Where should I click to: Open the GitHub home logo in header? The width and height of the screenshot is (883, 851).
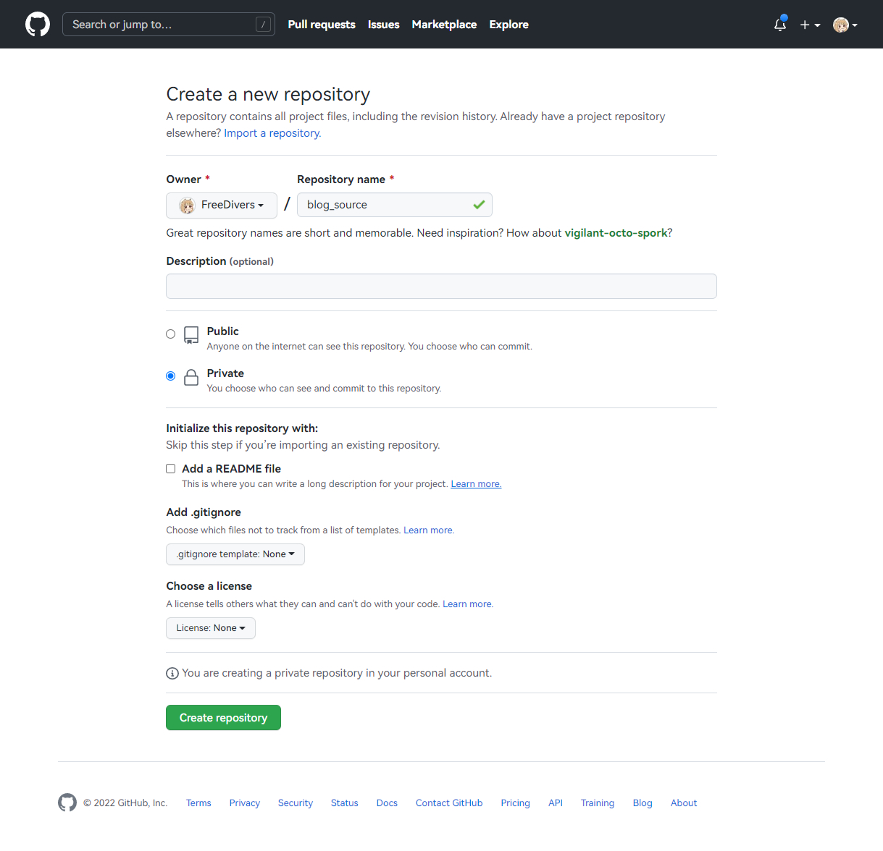pyautogui.click(x=38, y=25)
